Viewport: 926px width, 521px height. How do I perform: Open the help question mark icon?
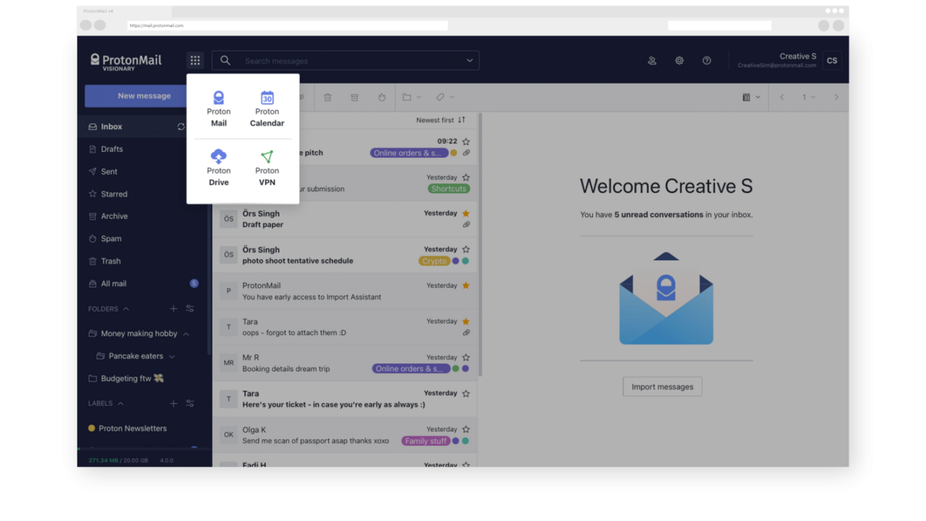[706, 61]
